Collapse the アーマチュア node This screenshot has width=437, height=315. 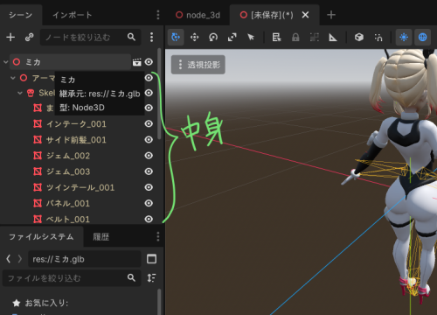click(x=13, y=78)
